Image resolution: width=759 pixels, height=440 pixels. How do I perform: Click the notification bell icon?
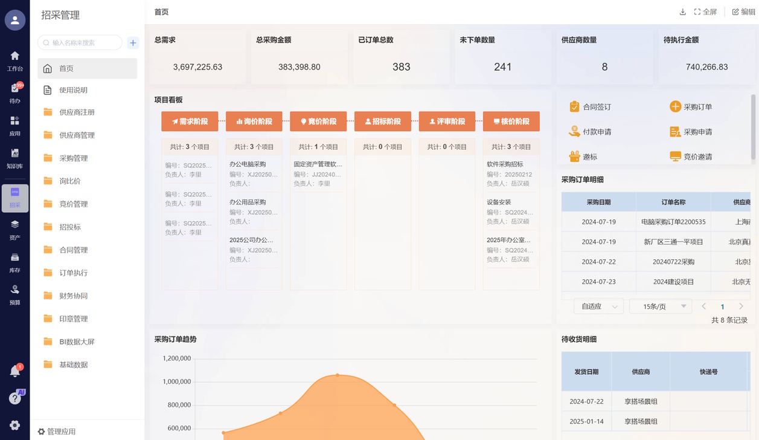tap(15, 371)
